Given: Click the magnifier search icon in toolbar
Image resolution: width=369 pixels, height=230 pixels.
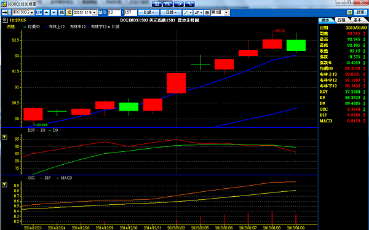Looking at the screenshot, I should coord(39,12).
